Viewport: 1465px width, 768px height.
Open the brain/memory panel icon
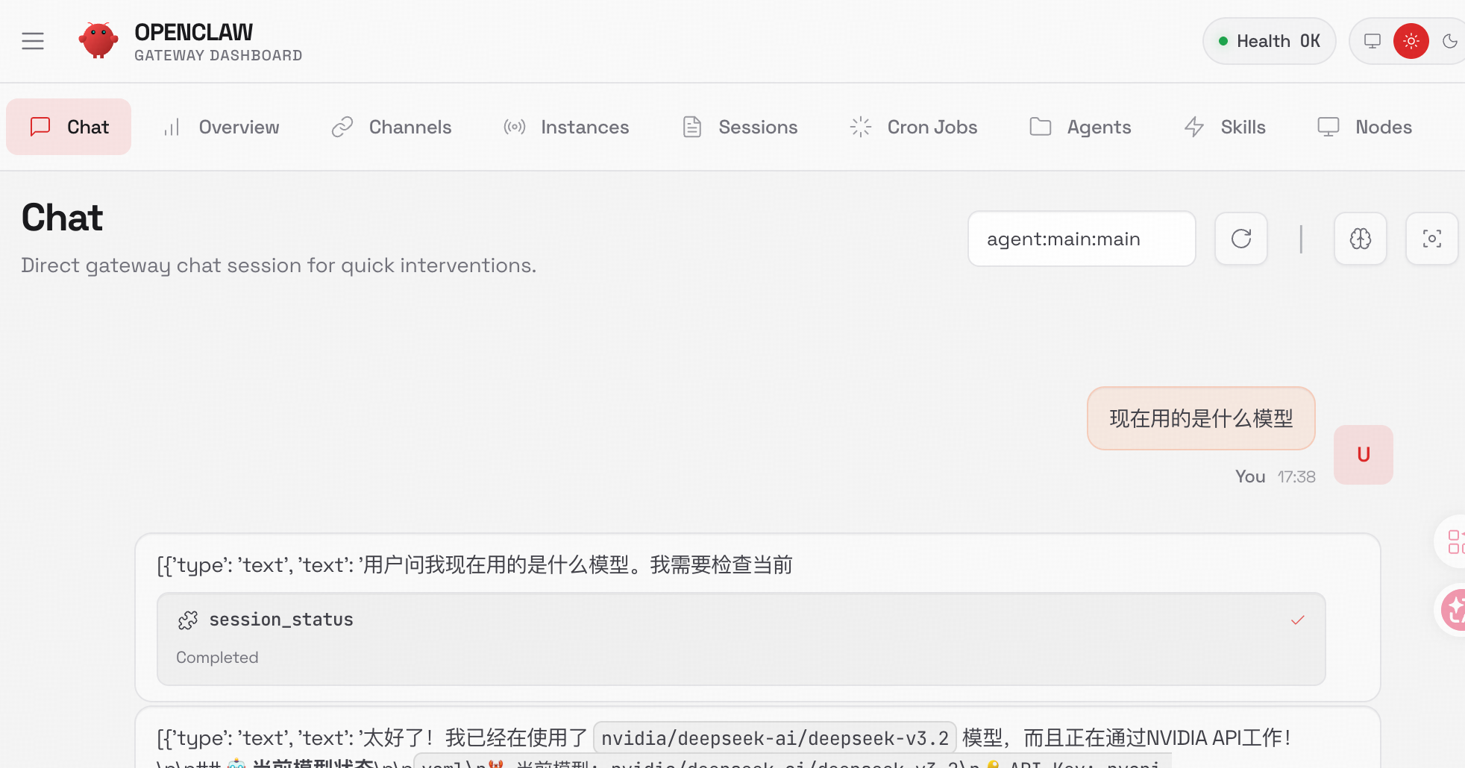click(1360, 239)
